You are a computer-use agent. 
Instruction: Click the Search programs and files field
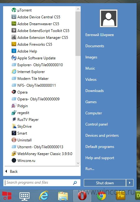42,182
